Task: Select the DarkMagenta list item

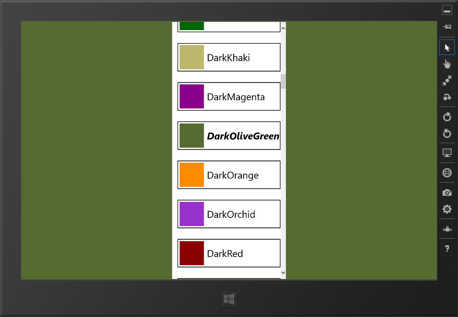Action: (x=228, y=97)
